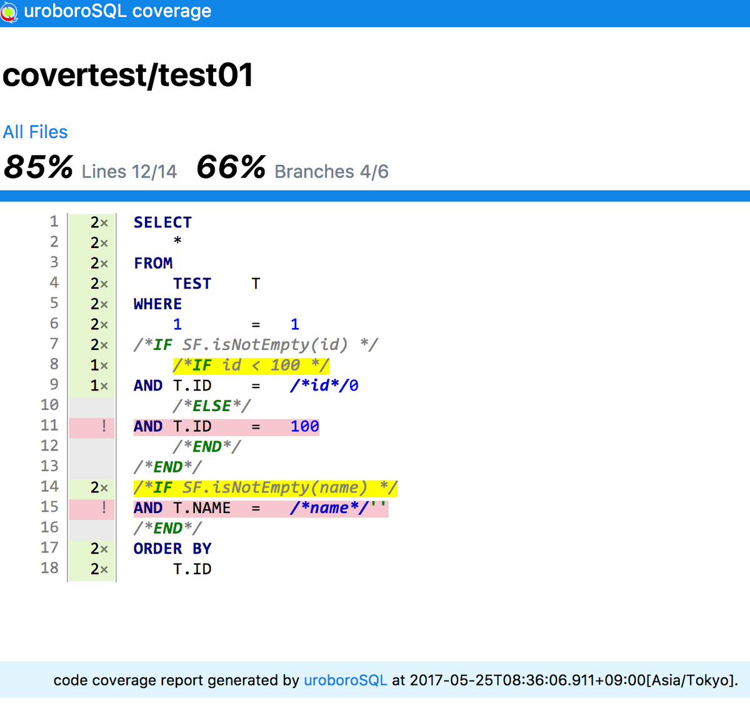Viewport: 750px width, 708px height.
Task: Click the 2× hit count on line 14
Action: 99,487
